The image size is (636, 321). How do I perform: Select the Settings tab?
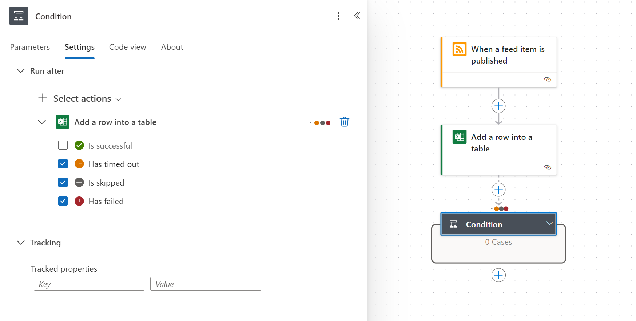tap(80, 47)
